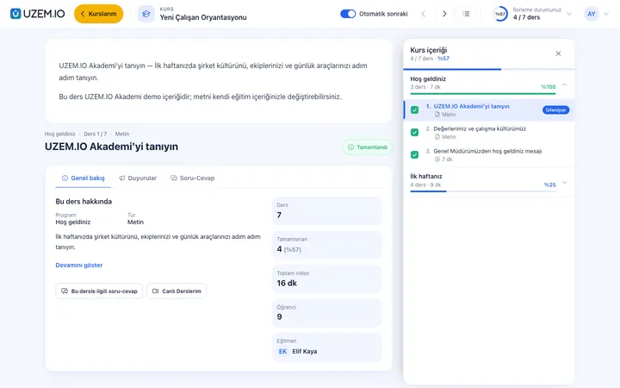Toggle checkbox for Genel Müdürümüzden hoş geldiniz mesajı
The width and height of the screenshot is (620, 388).
tap(414, 155)
